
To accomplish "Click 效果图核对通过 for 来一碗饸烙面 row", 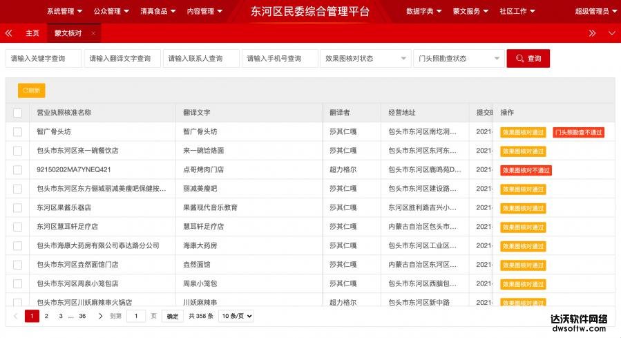I will [x=523, y=151].
